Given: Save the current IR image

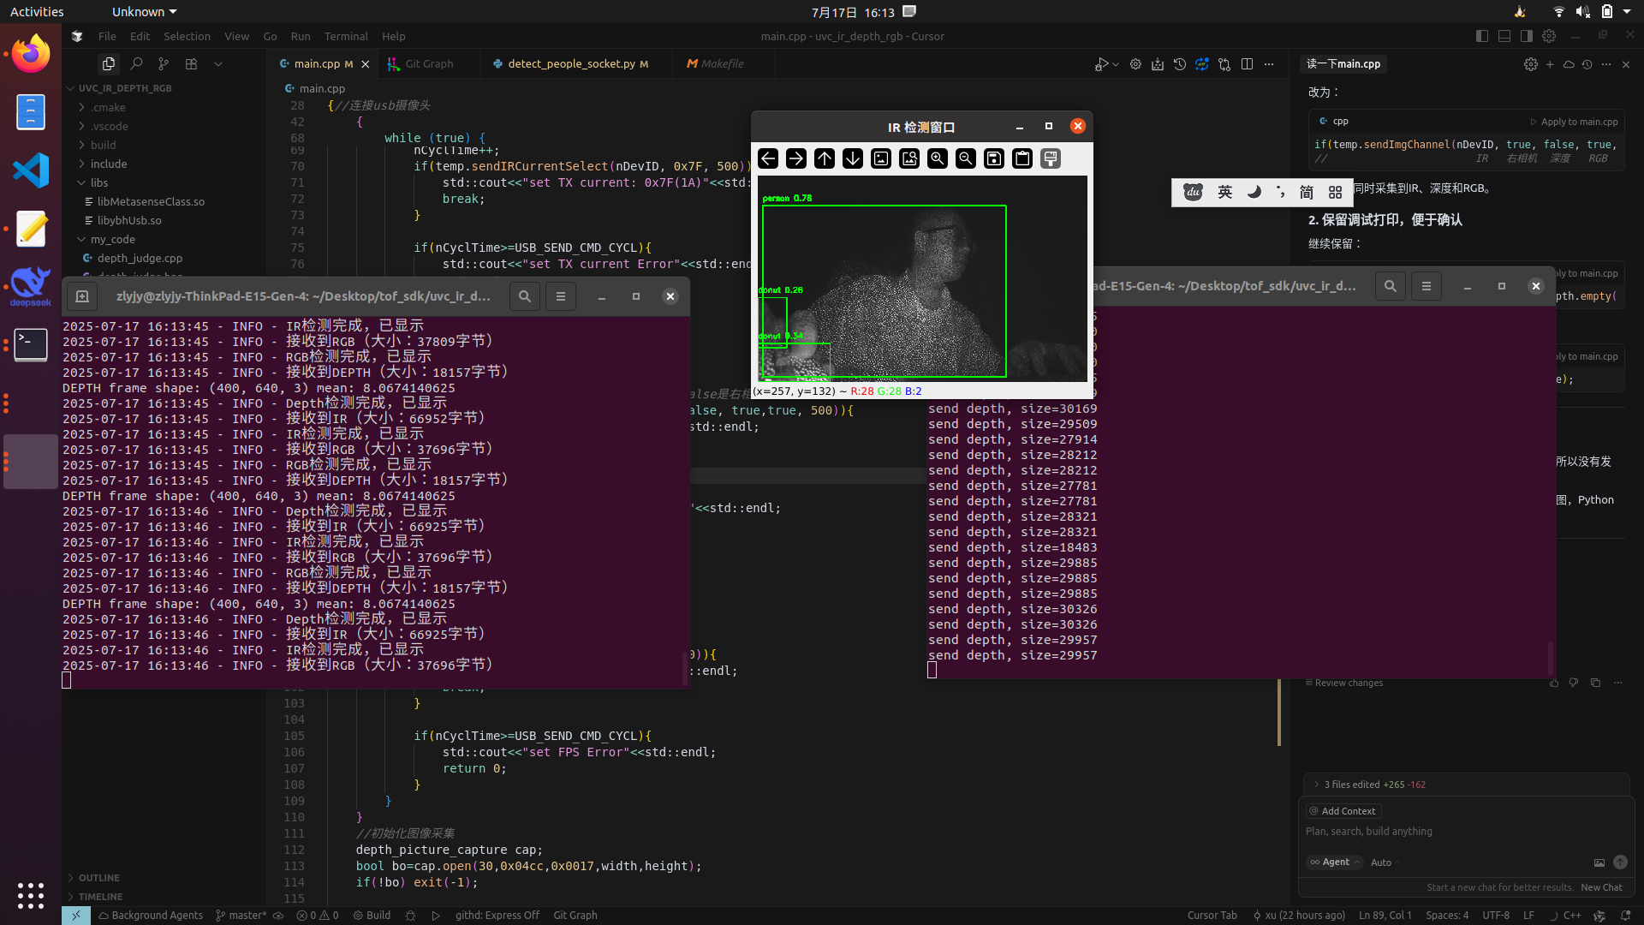Looking at the screenshot, I should tap(994, 158).
